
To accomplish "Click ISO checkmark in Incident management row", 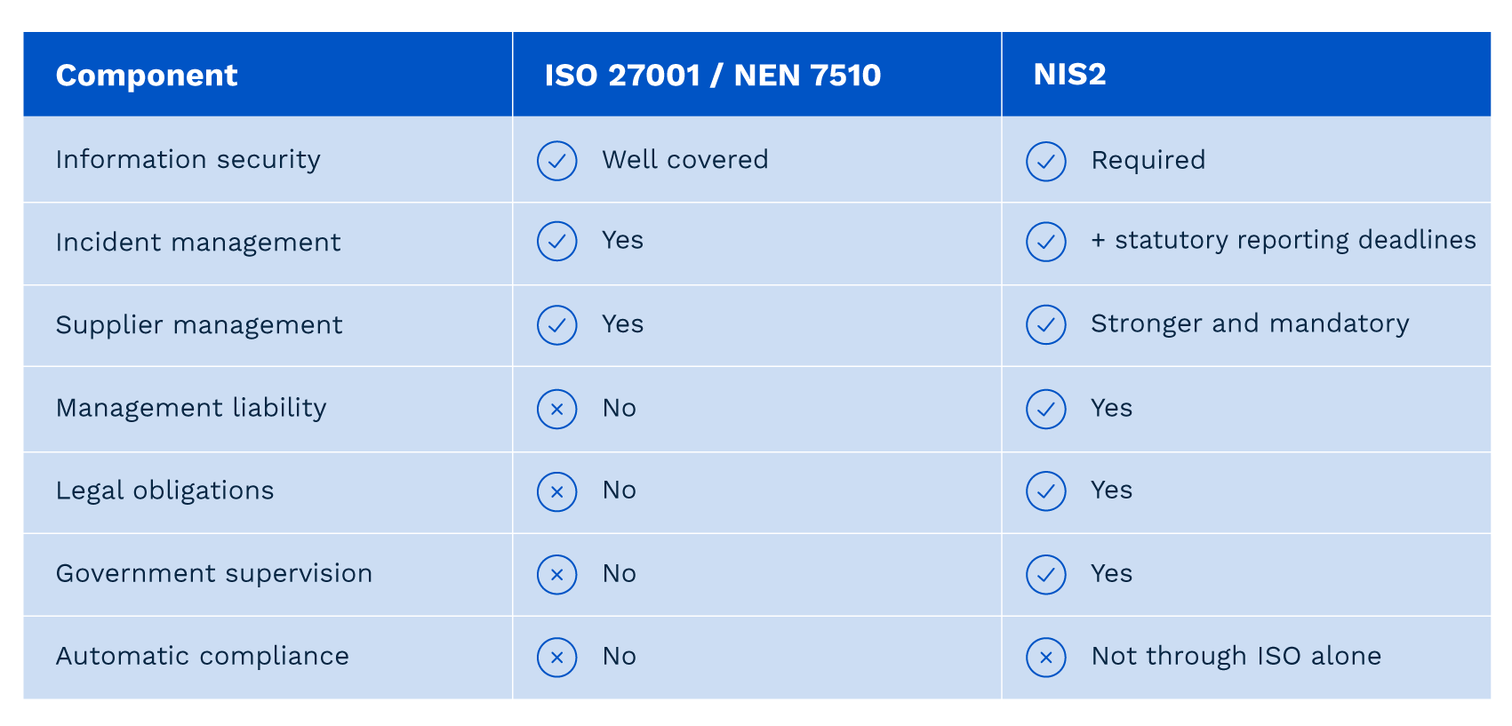I will click(x=557, y=242).
